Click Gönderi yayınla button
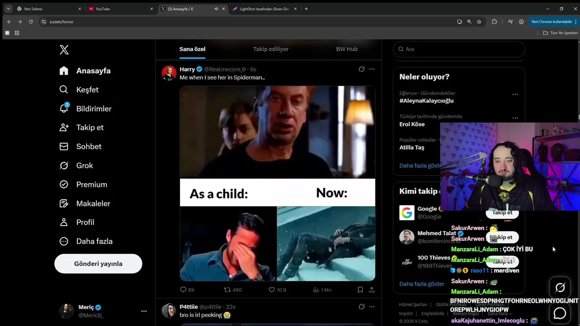The height and width of the screenshot is (326, 580). [98, 264]
